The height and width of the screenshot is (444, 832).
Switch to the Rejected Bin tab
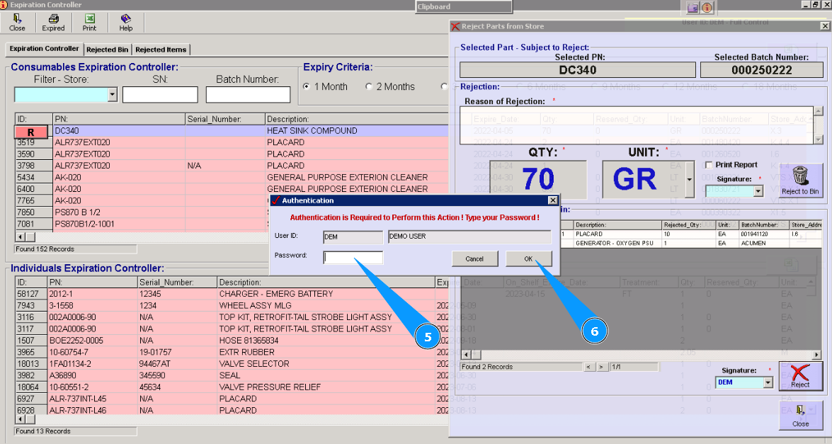[x=108, y=50]
